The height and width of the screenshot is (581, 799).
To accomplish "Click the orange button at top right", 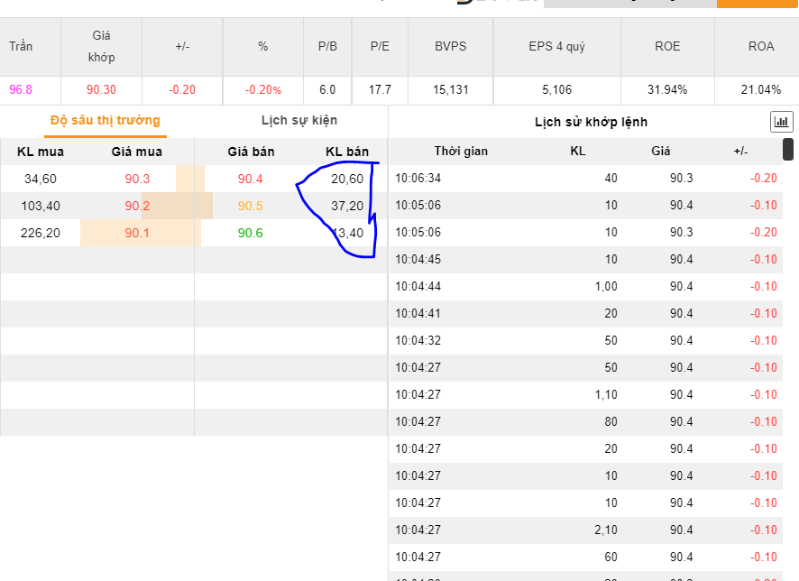I will [757, 4].
